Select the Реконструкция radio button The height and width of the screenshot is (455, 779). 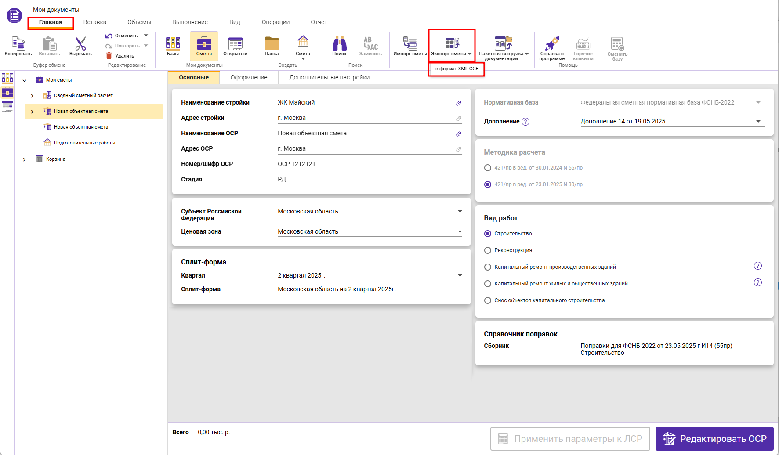(487, 250)
